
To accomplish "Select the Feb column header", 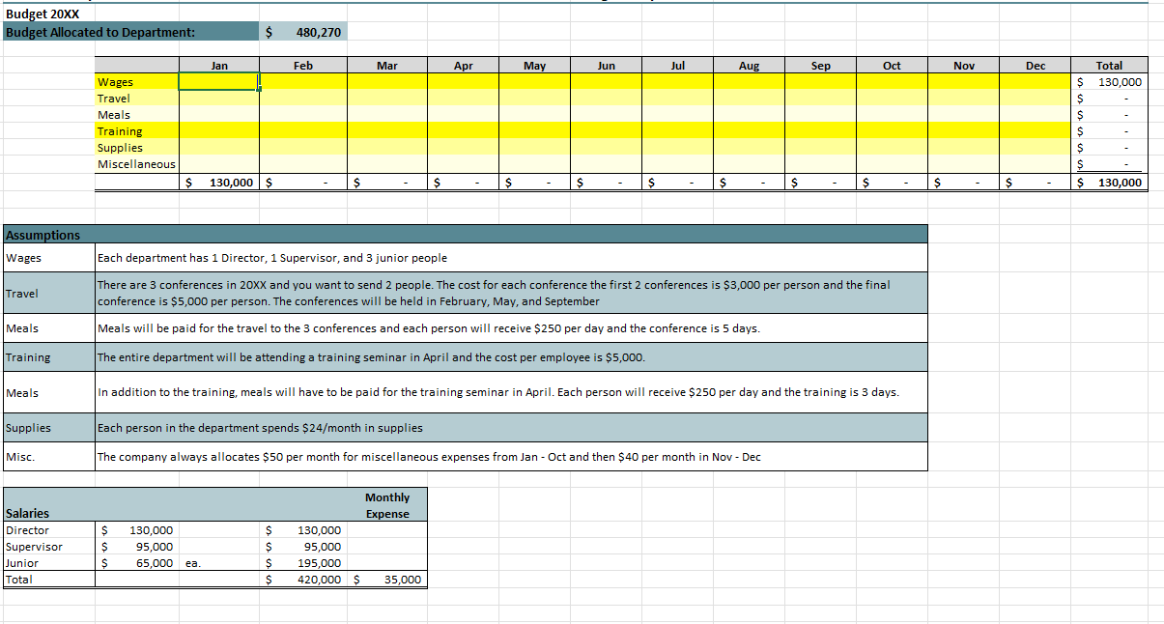I will [x=302, y=66].
